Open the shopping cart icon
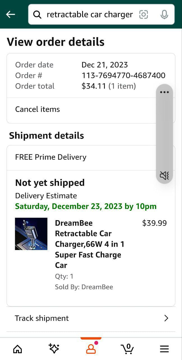This screenshot has height=360, width=182. pyautogui.click(x=128, y=349)
